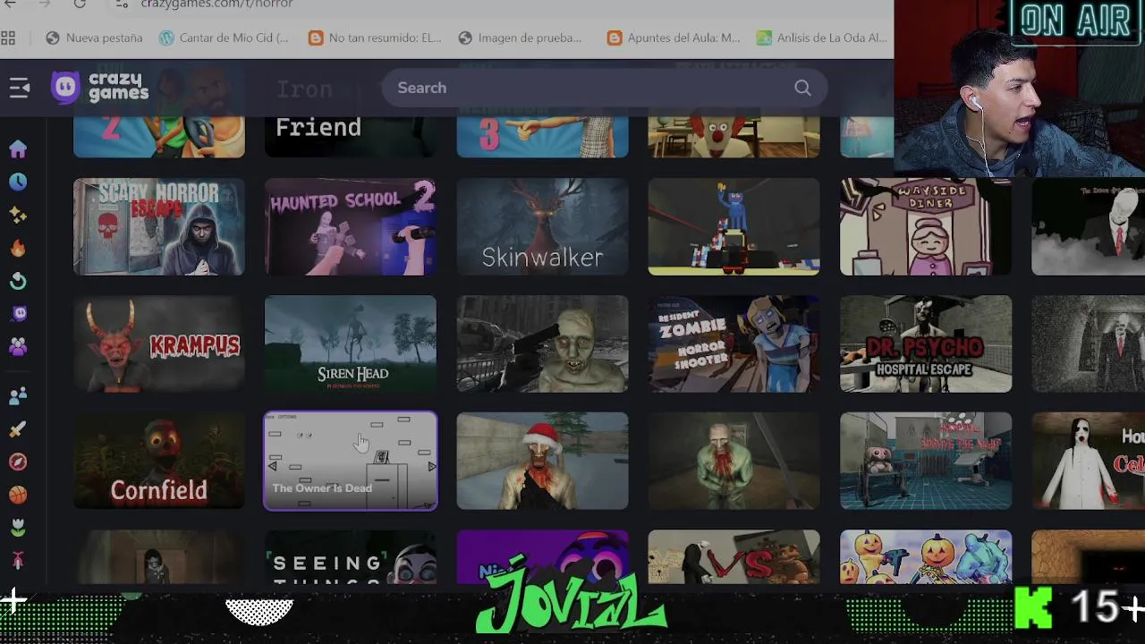This screenshot has width=1145, height=644.
Task: Open the Krampus game thumbnail
Action: tap(159, 343)
